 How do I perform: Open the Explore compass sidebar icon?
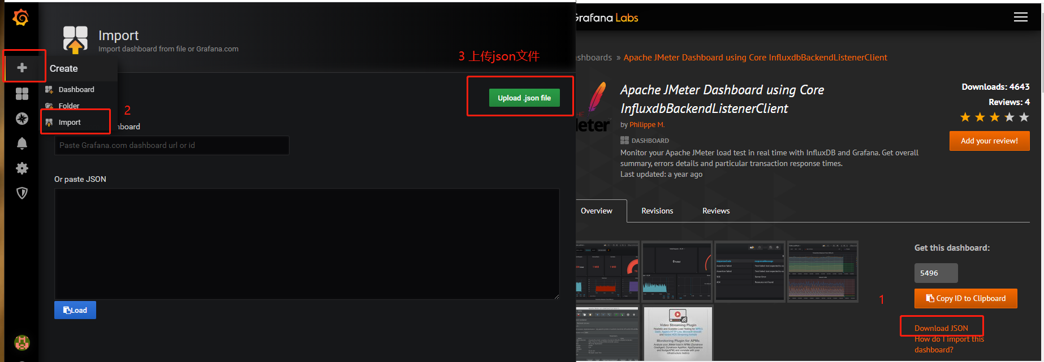point(22,119)
